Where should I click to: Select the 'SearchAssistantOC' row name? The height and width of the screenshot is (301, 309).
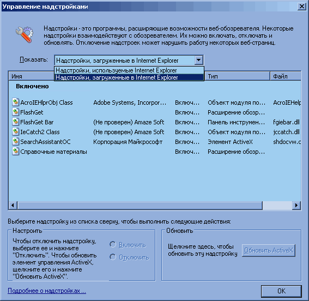pos(45,142)
